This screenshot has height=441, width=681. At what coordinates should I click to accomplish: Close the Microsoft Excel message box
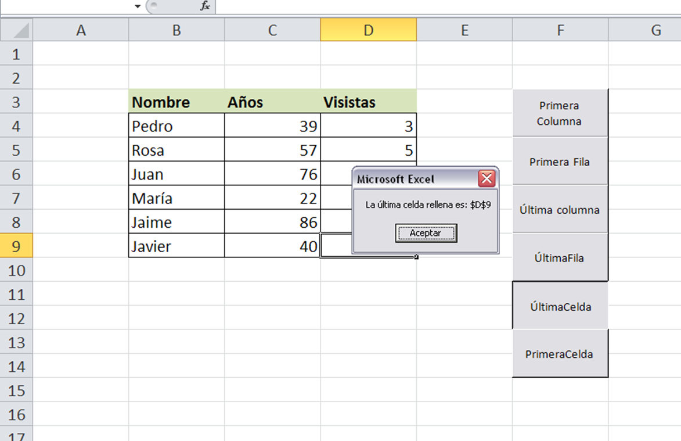pyautogui.click(x=487, y=179)
